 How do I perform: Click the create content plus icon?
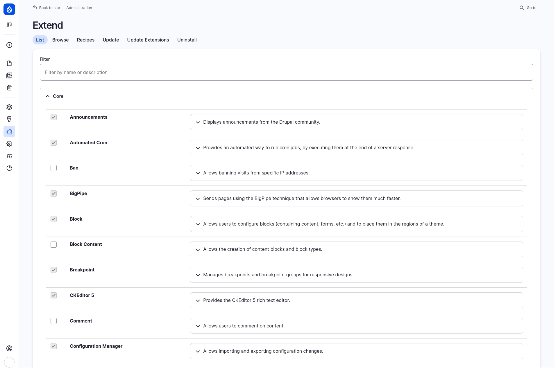coord(9,45)
